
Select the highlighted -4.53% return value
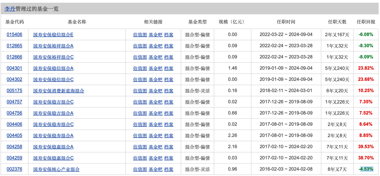(366, 169)
